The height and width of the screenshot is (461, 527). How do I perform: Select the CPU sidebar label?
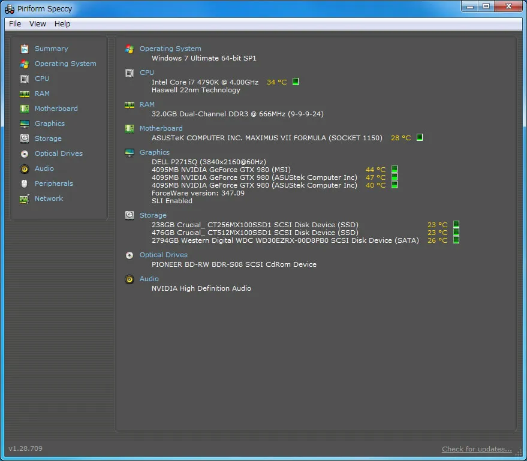42,79
